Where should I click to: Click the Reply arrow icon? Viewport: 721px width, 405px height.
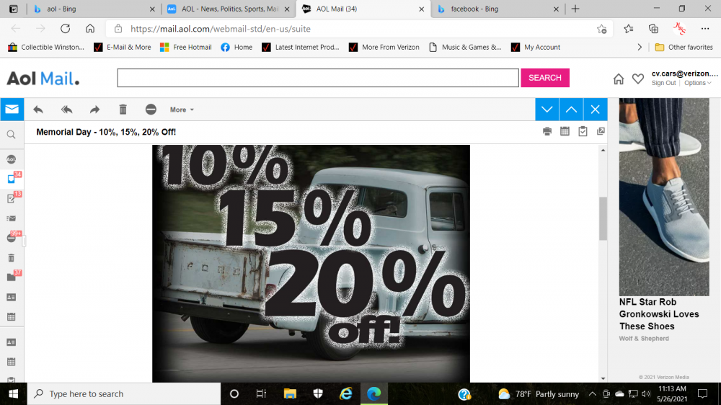(38, 110)
